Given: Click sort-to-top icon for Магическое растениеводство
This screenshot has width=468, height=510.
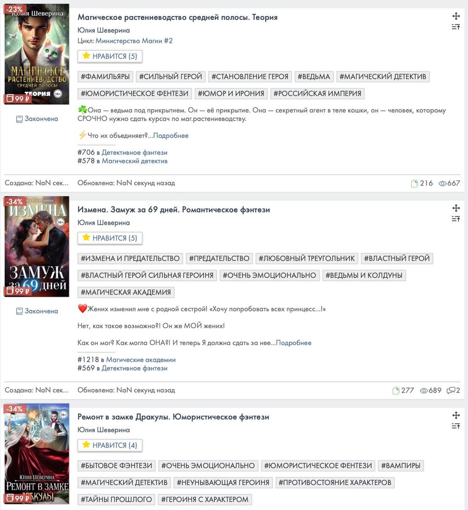Looking at the screenshot, I should coord(456,27).
